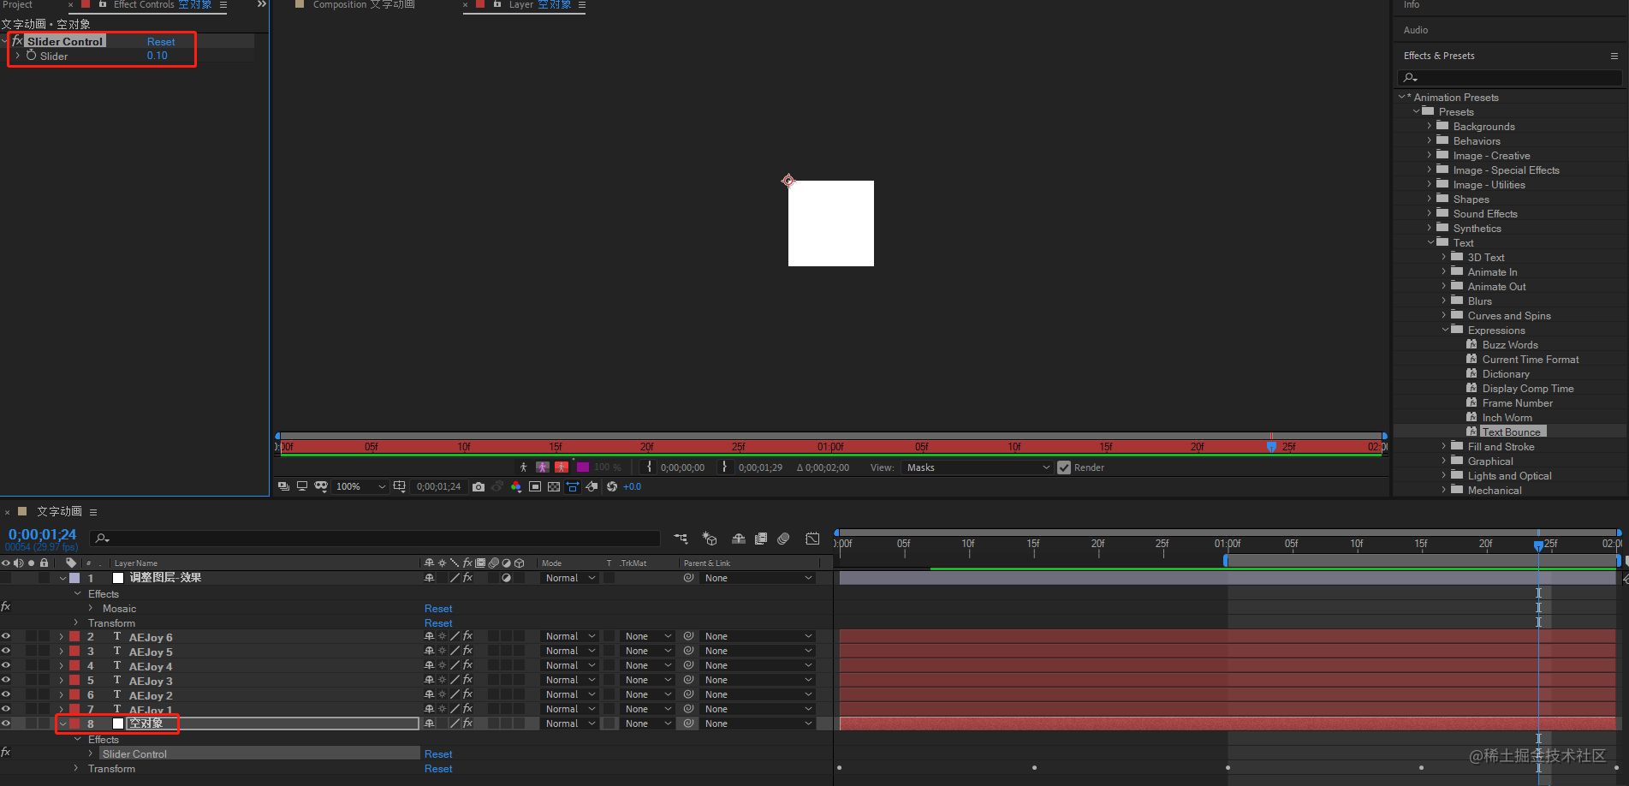Expand the Slider property twirl arrow
The height and width of the screenshot is (786, 1629).
(18, 56)
